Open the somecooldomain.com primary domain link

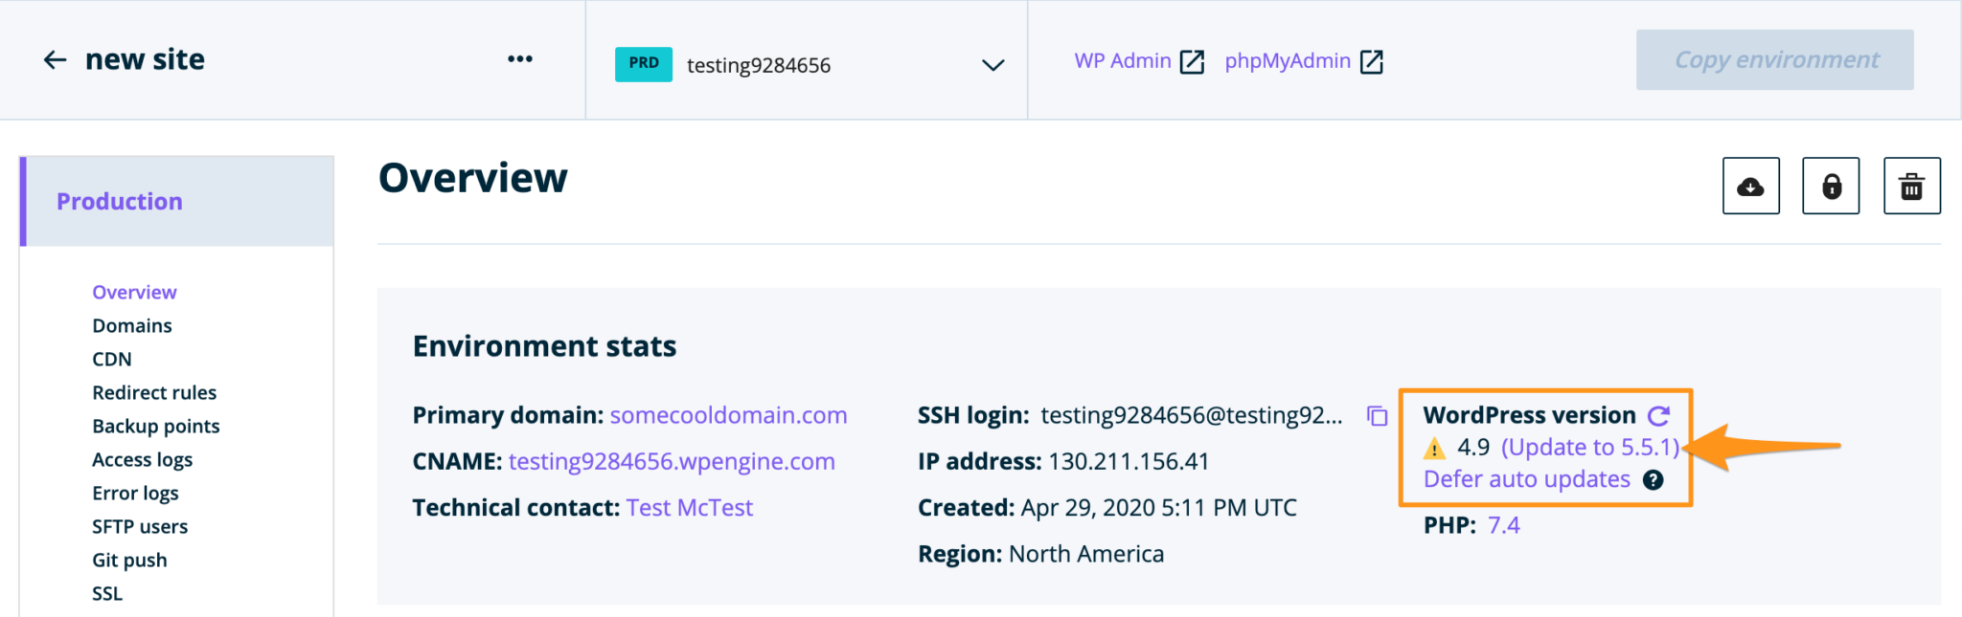(728, 415)
